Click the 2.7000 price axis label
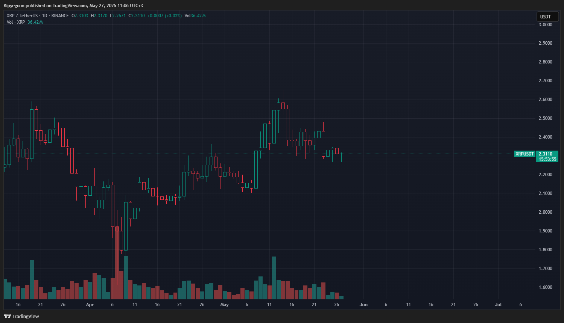 tap(545, 81)
